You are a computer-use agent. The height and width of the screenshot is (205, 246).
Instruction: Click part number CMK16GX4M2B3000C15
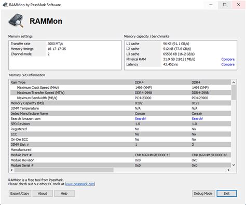(153, 155)
